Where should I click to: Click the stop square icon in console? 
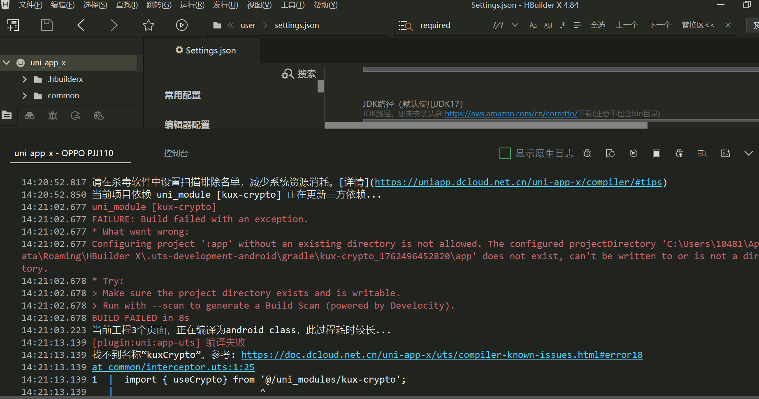657,153
